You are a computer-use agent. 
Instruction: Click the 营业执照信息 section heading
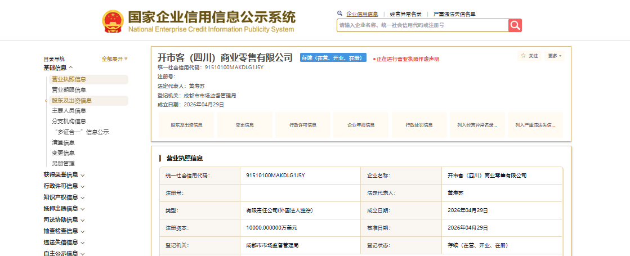[x=185, y=158]
